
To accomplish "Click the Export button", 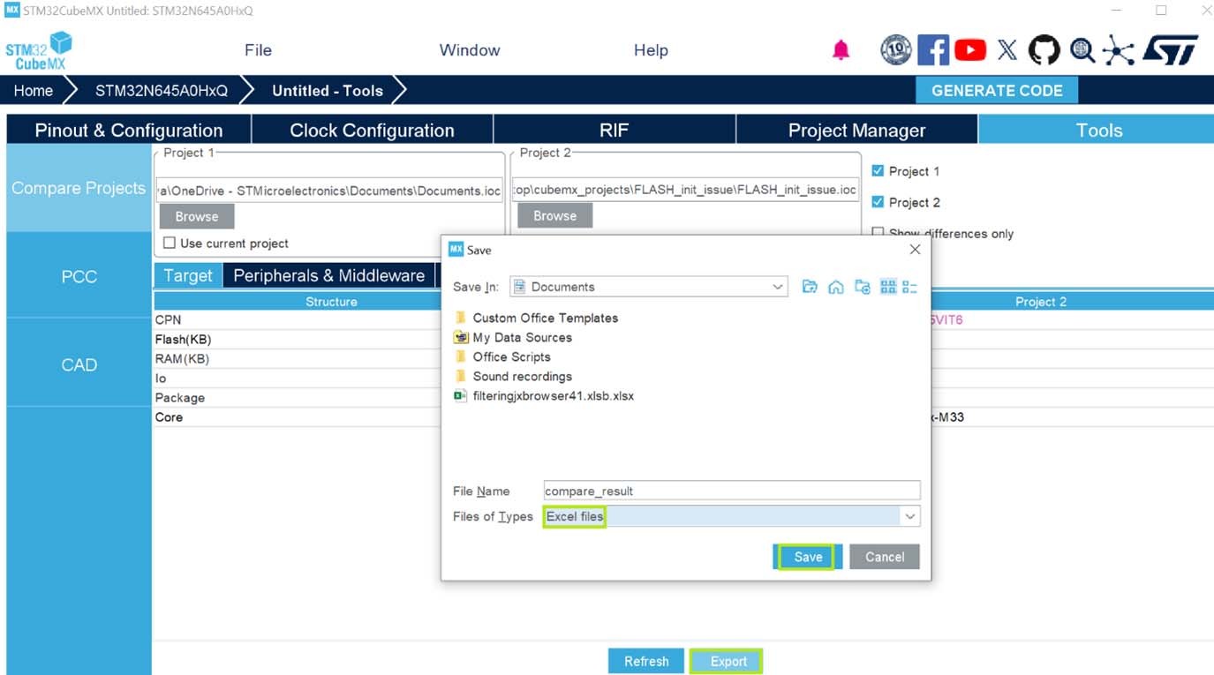I will (728, 661).
